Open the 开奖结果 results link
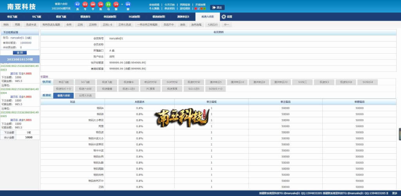The image size is (401, 196). [200, 5]
